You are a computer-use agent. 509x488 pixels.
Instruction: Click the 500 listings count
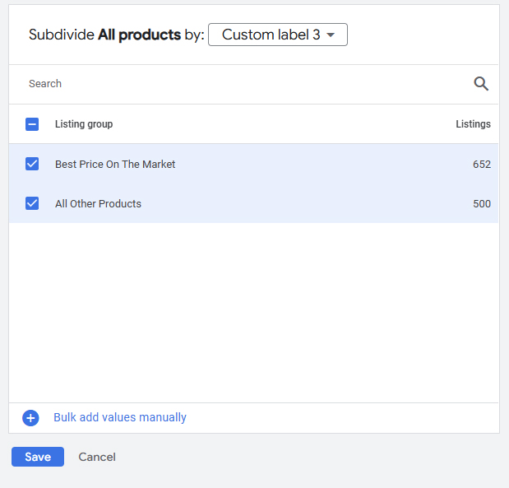click(x=482, y=204)
